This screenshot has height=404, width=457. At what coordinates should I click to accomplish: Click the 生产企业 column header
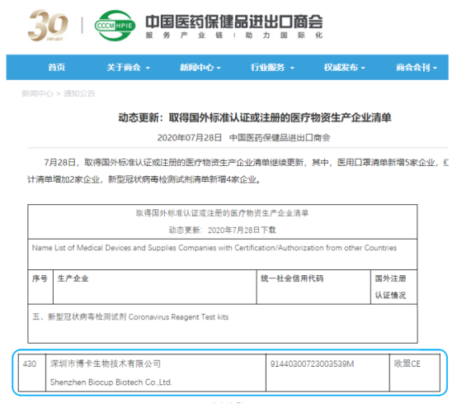click(x=73, y=278)
